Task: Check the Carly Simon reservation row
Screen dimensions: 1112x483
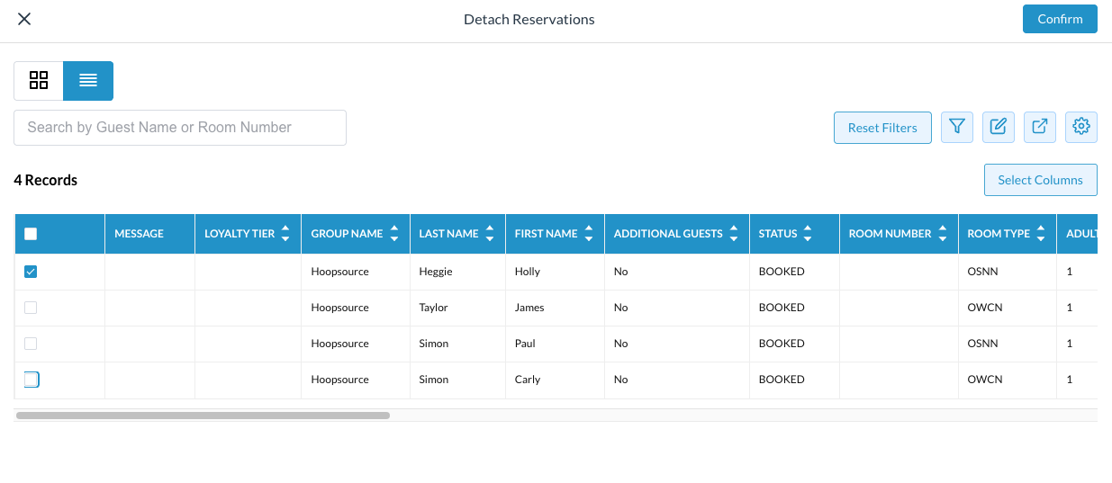Action: point(31,380)
